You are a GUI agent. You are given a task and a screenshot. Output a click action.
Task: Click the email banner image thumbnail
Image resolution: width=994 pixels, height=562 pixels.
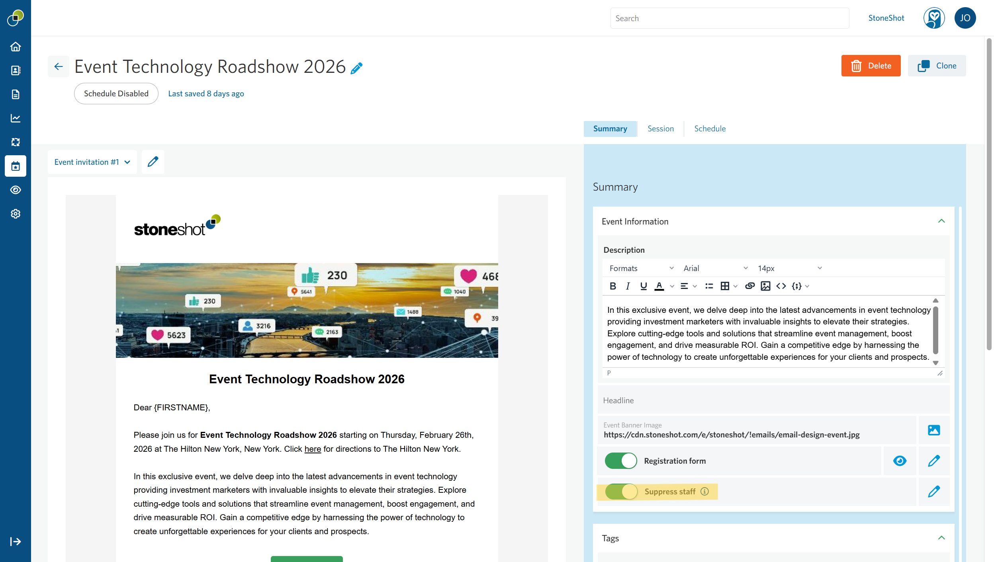(307, 310)
